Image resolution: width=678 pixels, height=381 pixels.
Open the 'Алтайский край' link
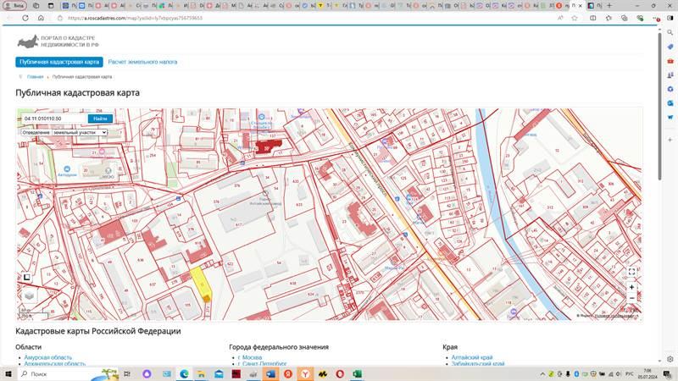(x=472, y=358)
